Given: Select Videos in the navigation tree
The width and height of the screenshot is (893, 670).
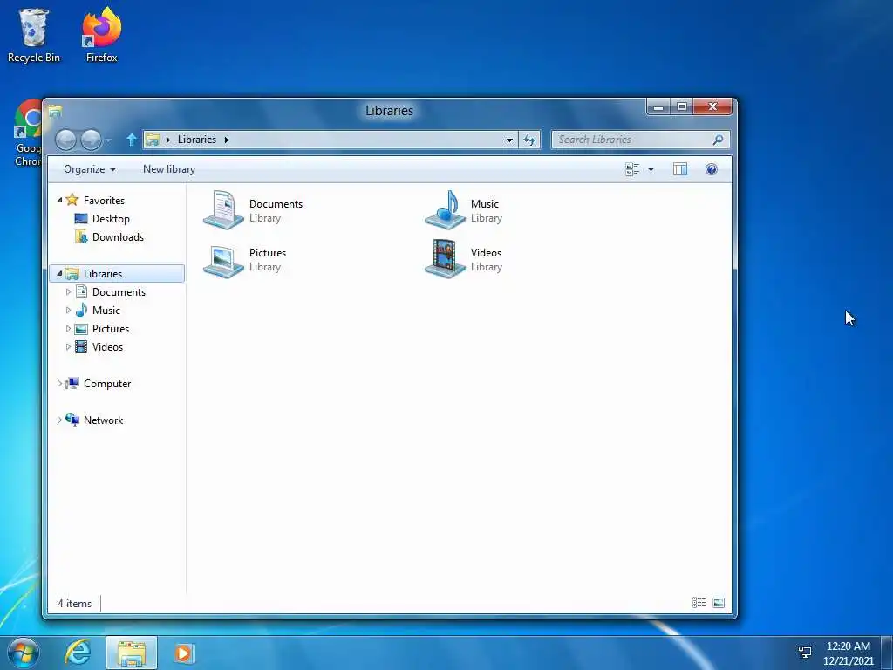Looking at the screenshot, I should tap(107, 347).
